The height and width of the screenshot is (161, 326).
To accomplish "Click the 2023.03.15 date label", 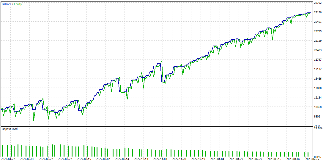I will (274, 159).
